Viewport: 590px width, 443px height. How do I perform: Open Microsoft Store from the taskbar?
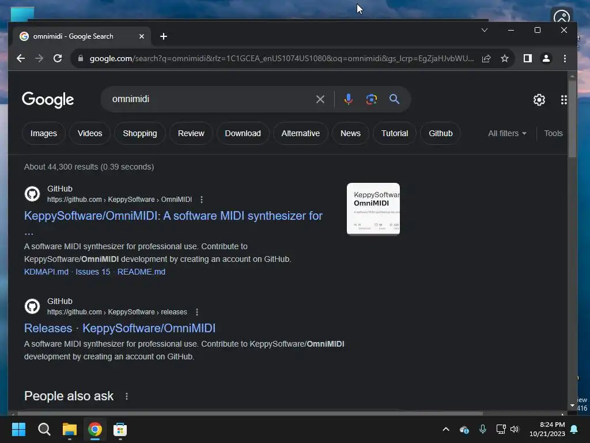point(120,429)
